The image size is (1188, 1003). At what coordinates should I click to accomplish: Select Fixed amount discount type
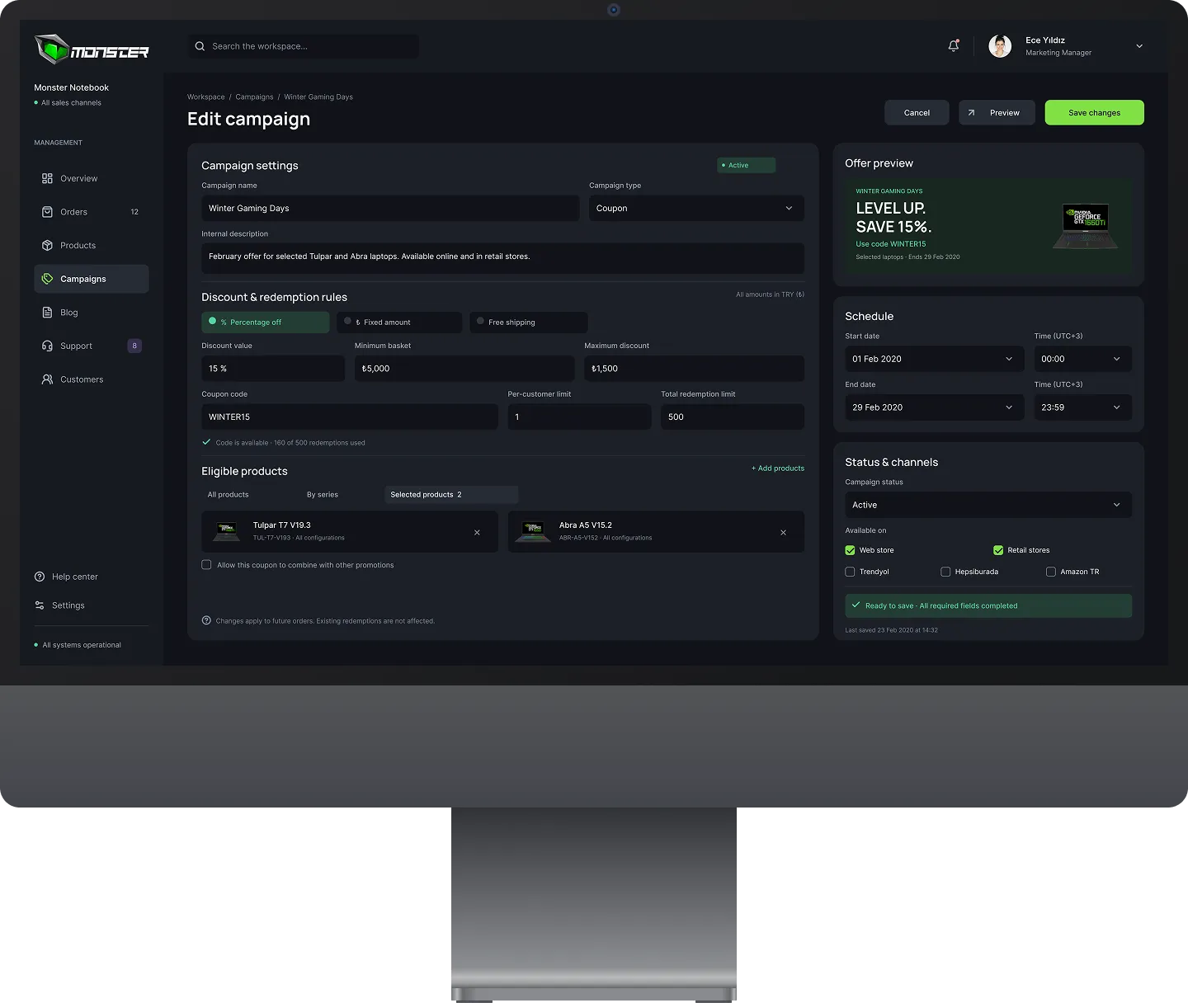(x=399, y=323)
